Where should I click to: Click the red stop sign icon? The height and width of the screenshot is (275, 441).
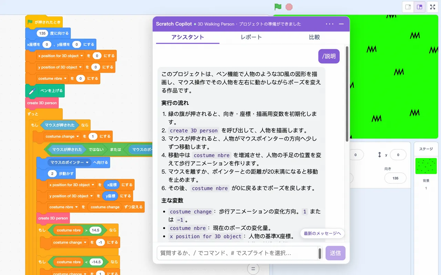coord(289,7)
